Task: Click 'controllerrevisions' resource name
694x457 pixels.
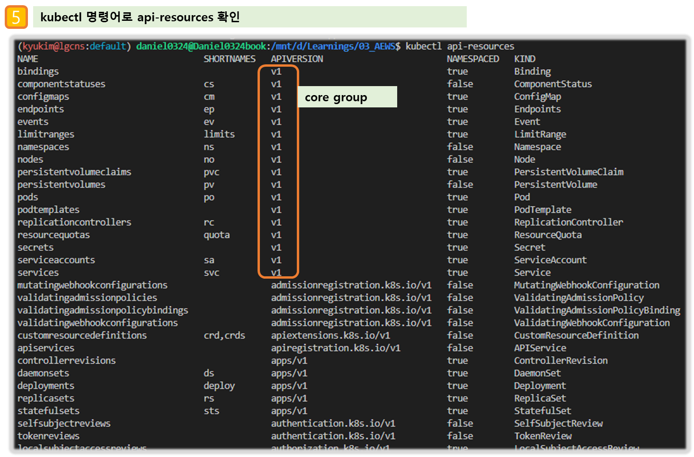Action: pos(67,360)
